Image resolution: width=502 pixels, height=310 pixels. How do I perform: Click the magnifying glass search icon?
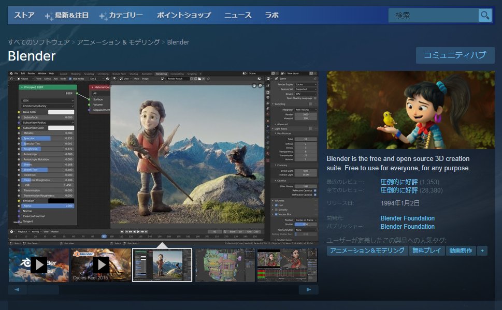pyautogui.click(x=485, y=16)
